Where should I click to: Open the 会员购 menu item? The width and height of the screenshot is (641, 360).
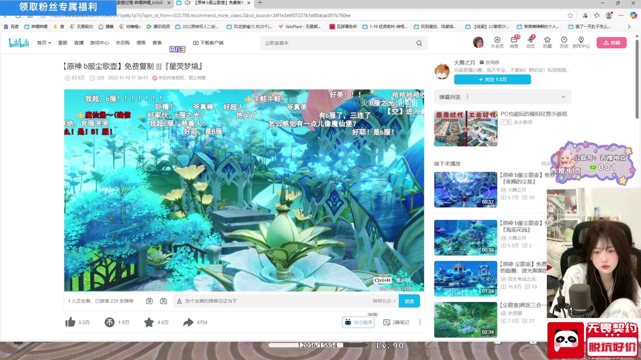point(123,43)
